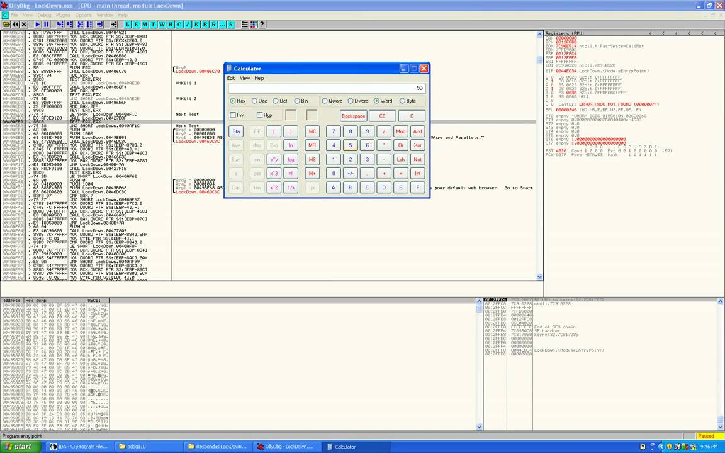
Task: Pause execution with the OllyDbg pause icon
Action: (x=46, y=25)
